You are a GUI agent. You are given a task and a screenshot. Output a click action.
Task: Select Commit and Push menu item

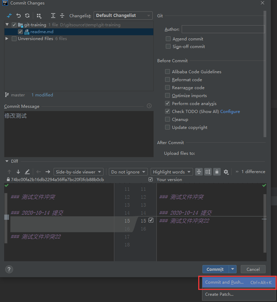239,282
